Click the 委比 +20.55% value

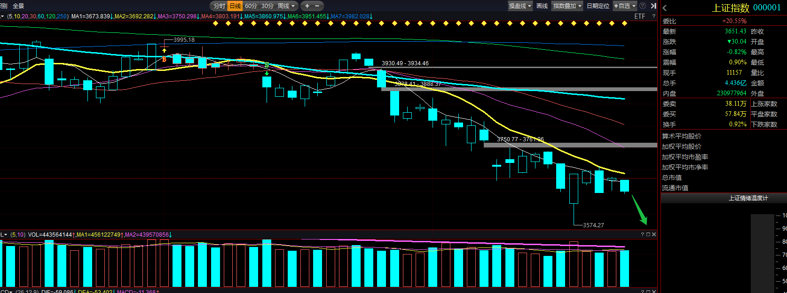pyautogui.click(x=734, y=21)
